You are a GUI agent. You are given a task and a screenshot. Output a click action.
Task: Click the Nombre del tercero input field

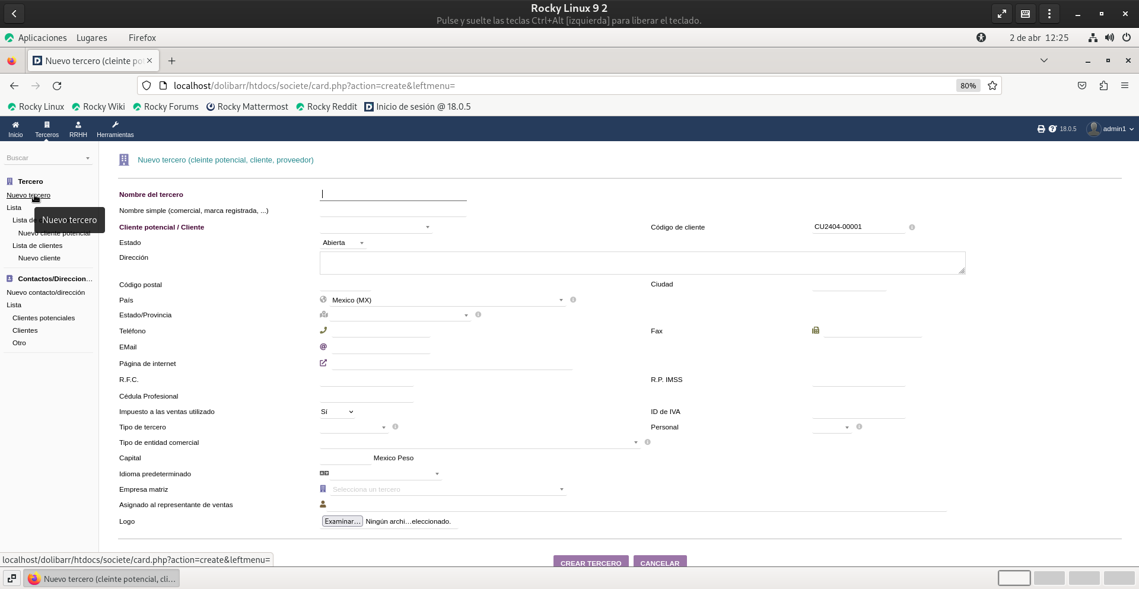pos(393,194)
